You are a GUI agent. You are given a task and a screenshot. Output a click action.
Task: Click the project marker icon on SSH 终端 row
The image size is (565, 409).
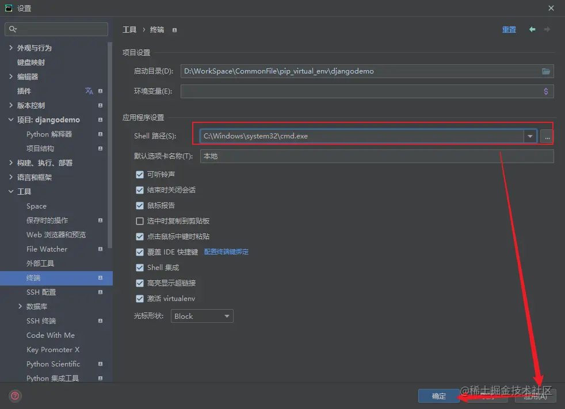pos(100,321)
